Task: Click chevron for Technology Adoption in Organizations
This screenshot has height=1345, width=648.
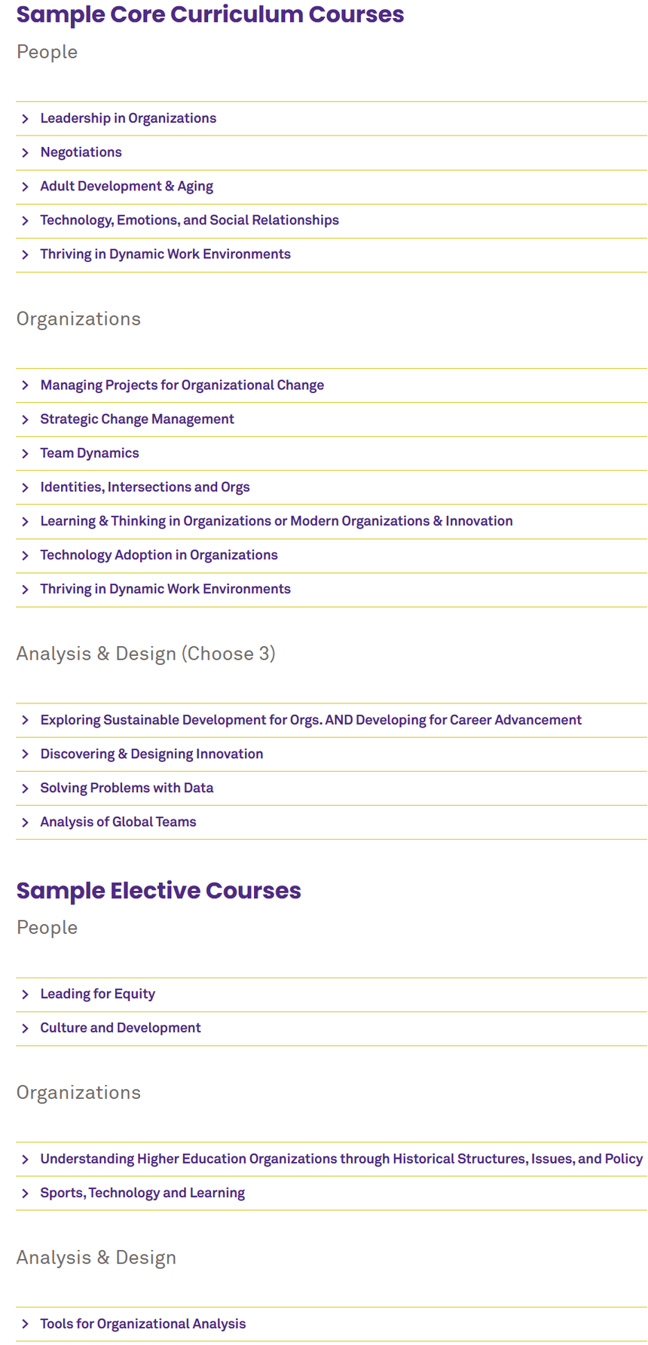Action: (25, 556)
